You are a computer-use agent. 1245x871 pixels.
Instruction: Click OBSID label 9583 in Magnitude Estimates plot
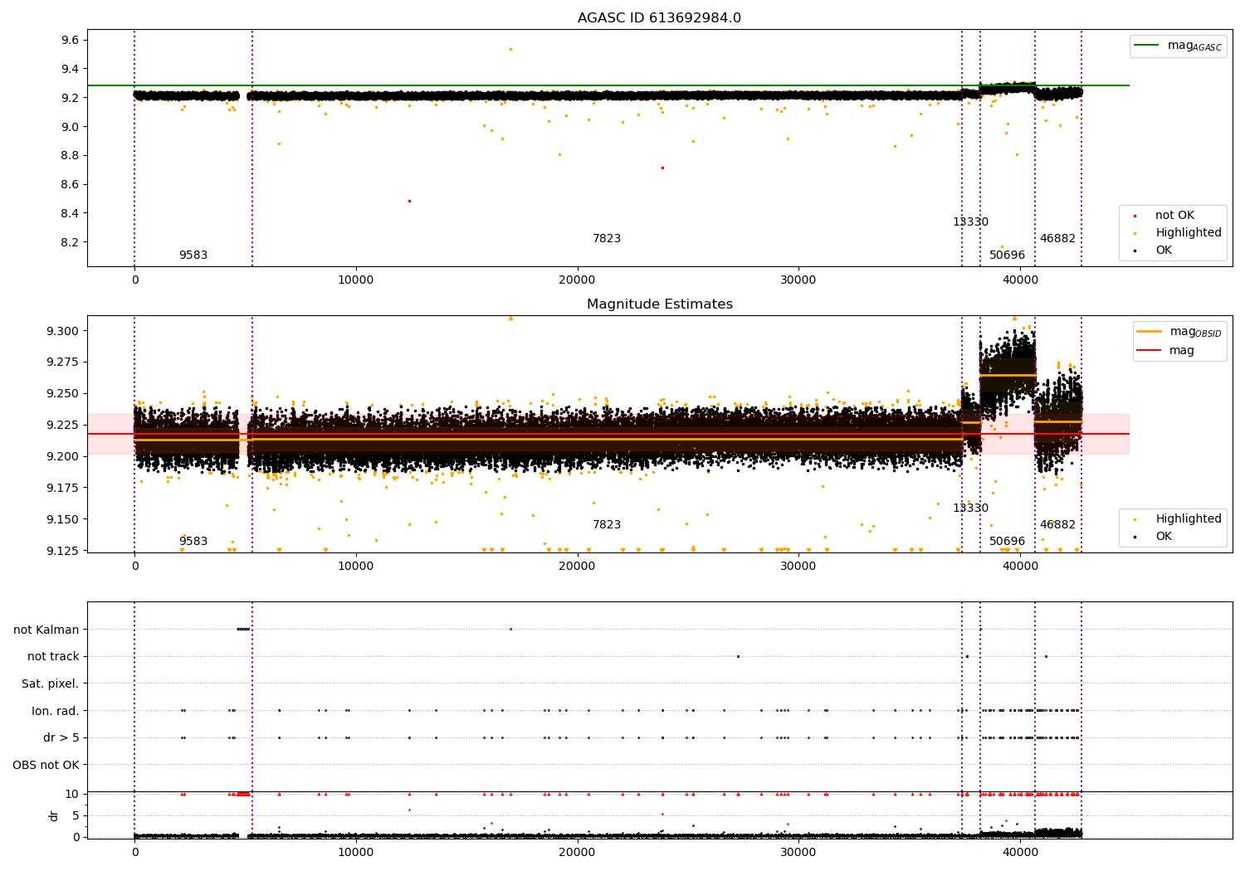pyautogui.click(x=193, y=542)
